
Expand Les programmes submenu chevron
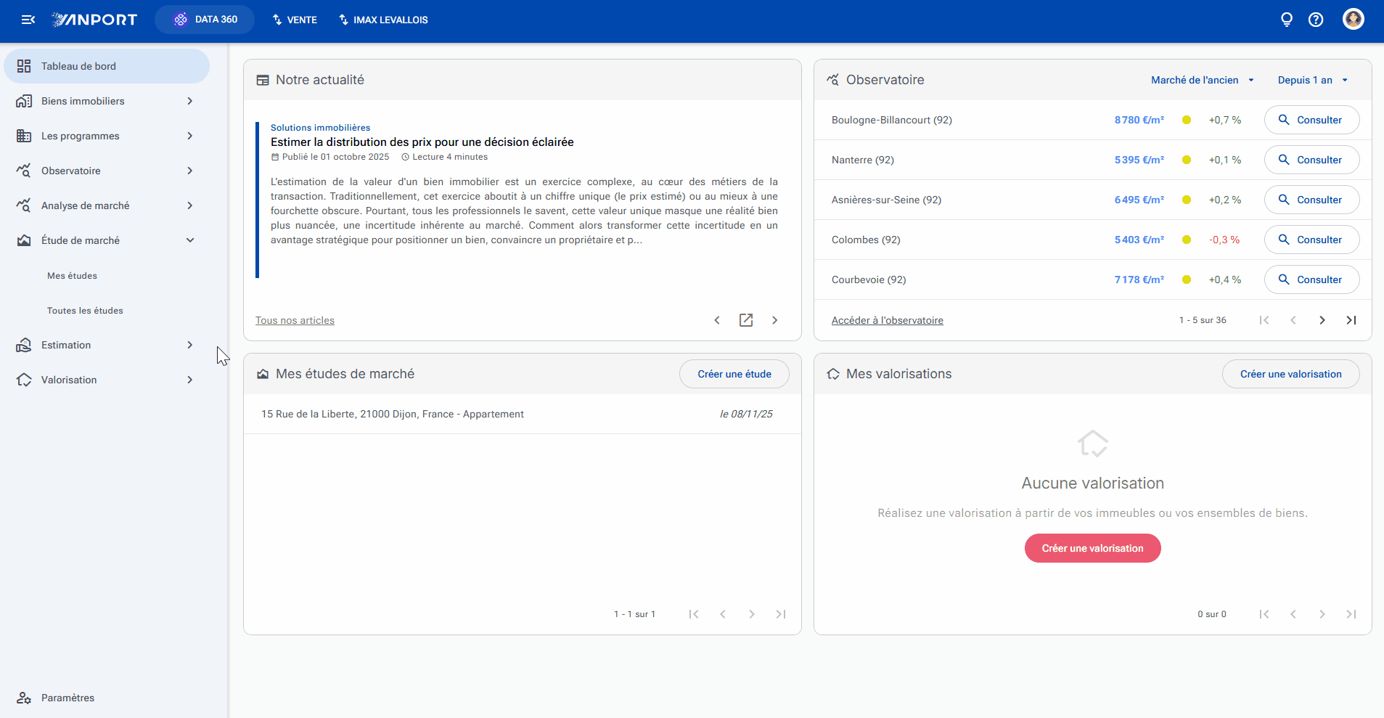click(190, 136)
